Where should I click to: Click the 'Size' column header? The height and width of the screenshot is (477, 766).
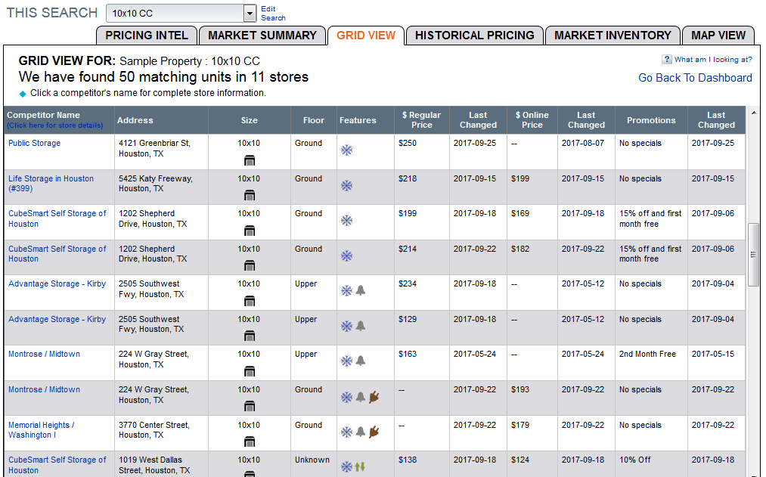click(249, 120)
